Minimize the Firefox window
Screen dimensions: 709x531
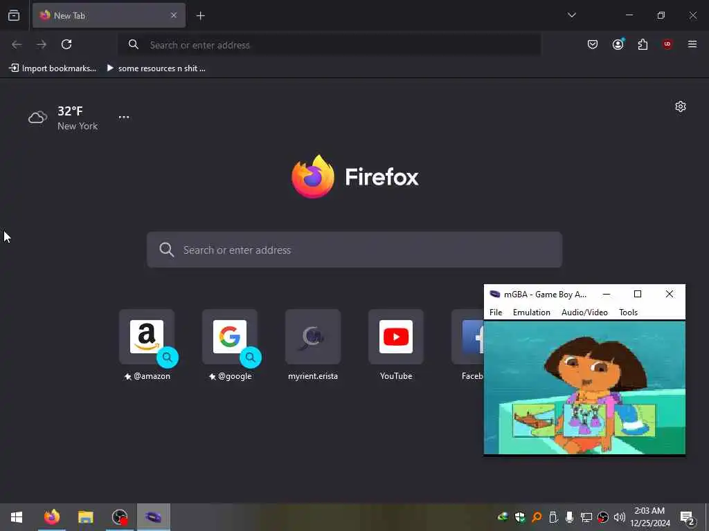point(629,15)
